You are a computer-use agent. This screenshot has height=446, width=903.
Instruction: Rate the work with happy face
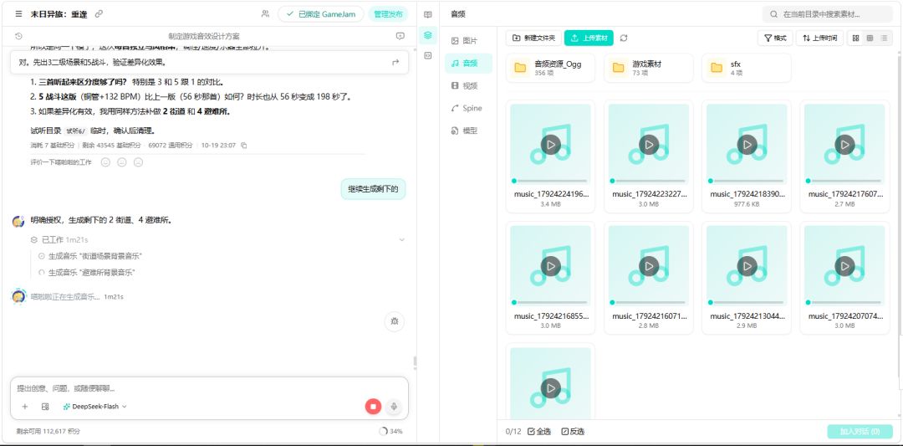point(105,162)
